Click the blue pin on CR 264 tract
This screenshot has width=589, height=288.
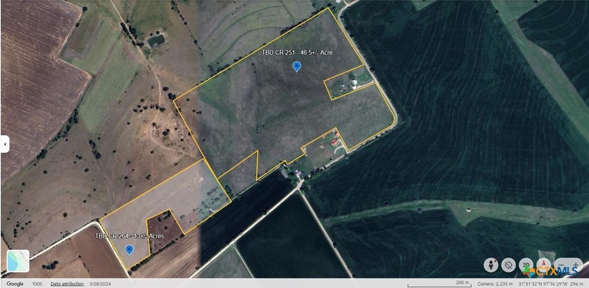tap(129, 249)
